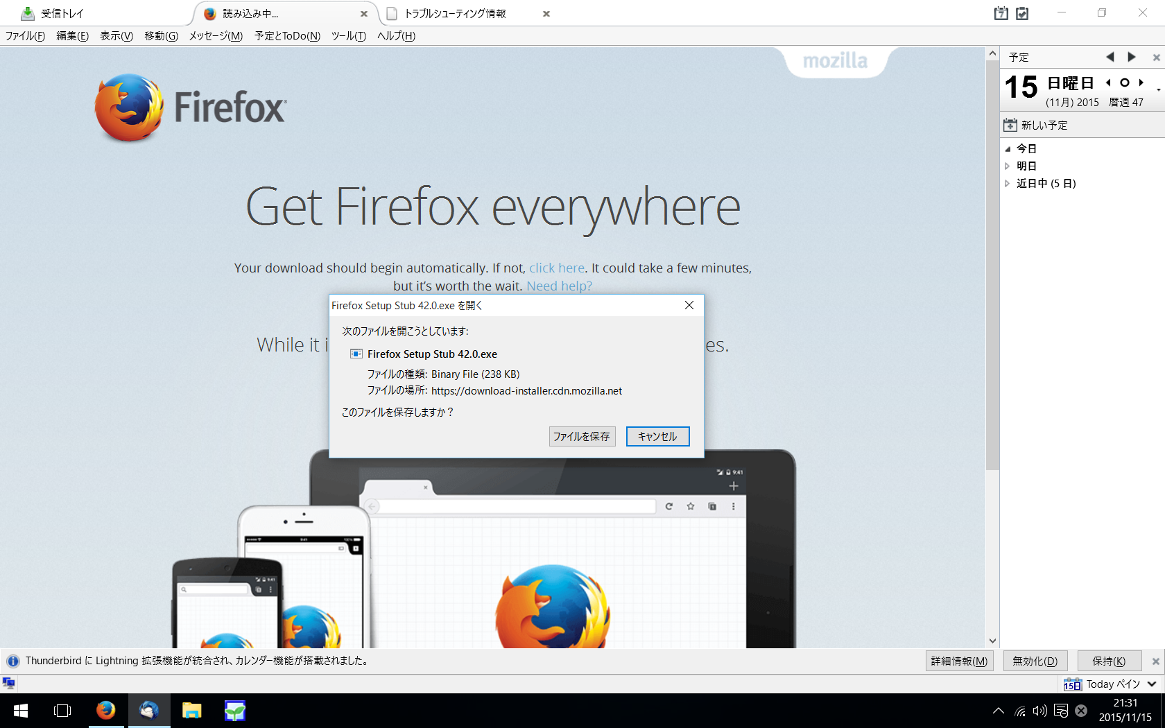
Task: Collapse the 今日 section in agenda
Action: point(1008,149)
